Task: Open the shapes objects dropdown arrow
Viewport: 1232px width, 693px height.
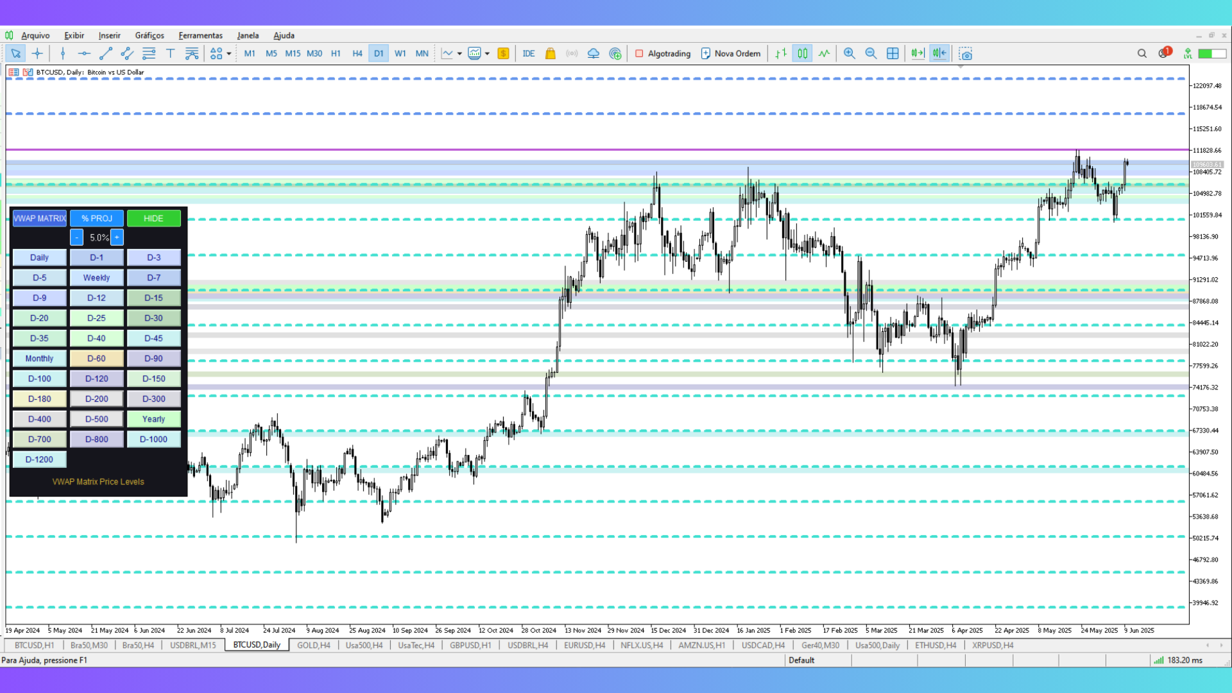Action: tap(229, 54)
